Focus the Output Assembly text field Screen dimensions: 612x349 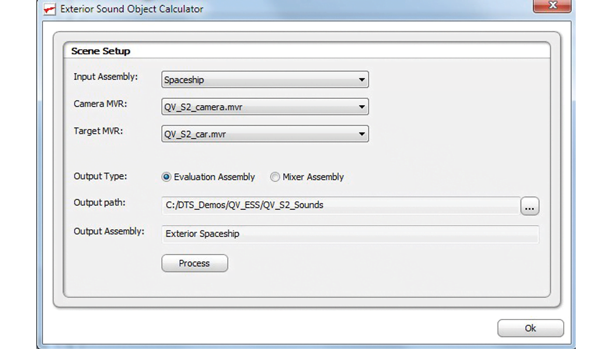tap(350, 234)
